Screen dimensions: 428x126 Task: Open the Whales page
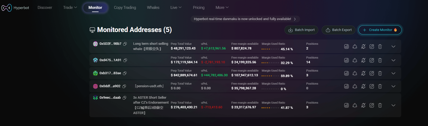tap(153, 8)
